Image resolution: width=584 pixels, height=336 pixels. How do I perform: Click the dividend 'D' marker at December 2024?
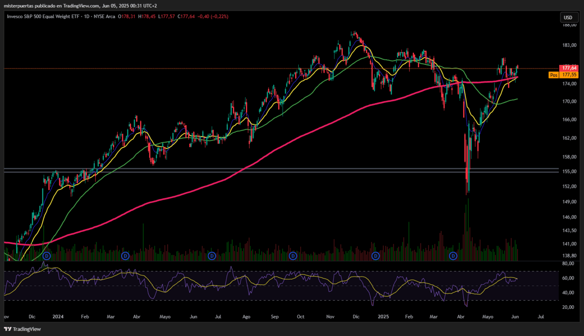375,256
